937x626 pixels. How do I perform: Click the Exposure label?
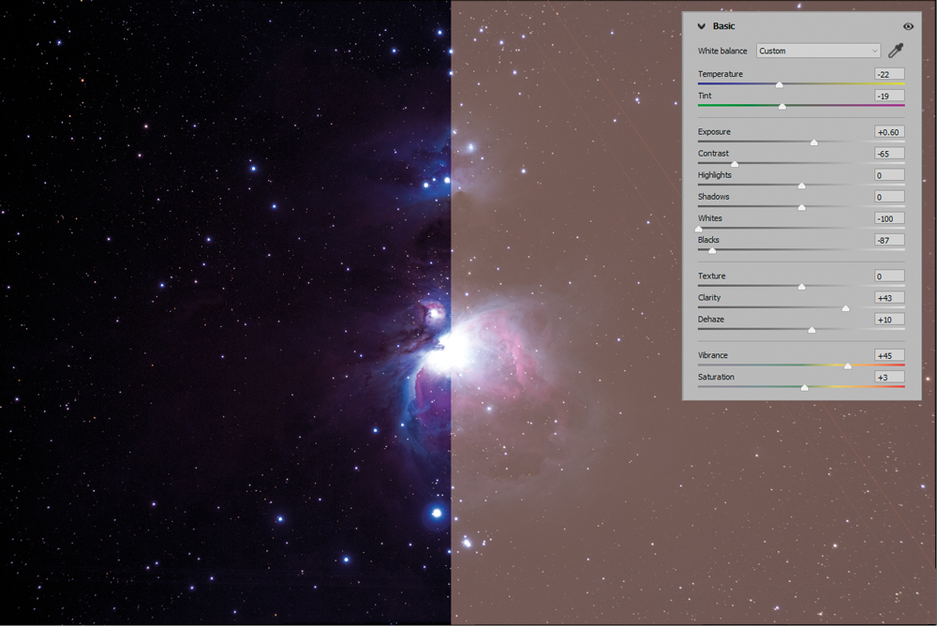click(714, 131)
